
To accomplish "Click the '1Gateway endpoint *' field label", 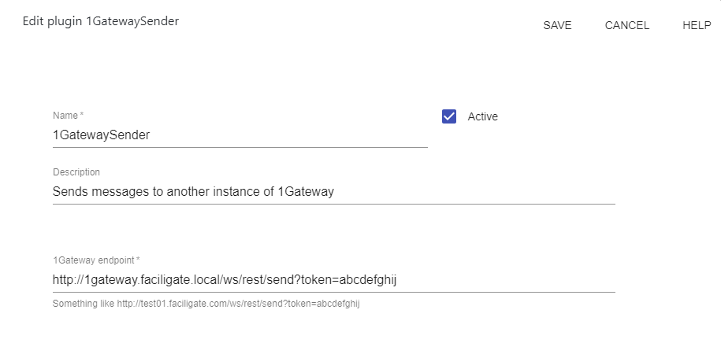I will (96, 260).
